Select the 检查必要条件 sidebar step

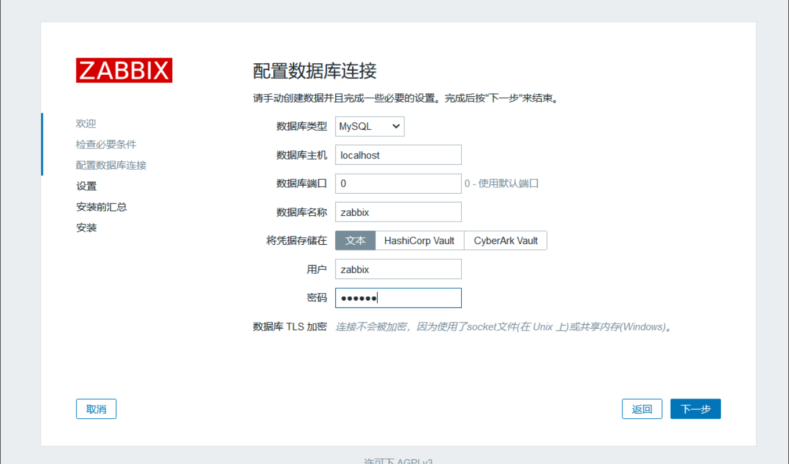click(x=106, y=144)
